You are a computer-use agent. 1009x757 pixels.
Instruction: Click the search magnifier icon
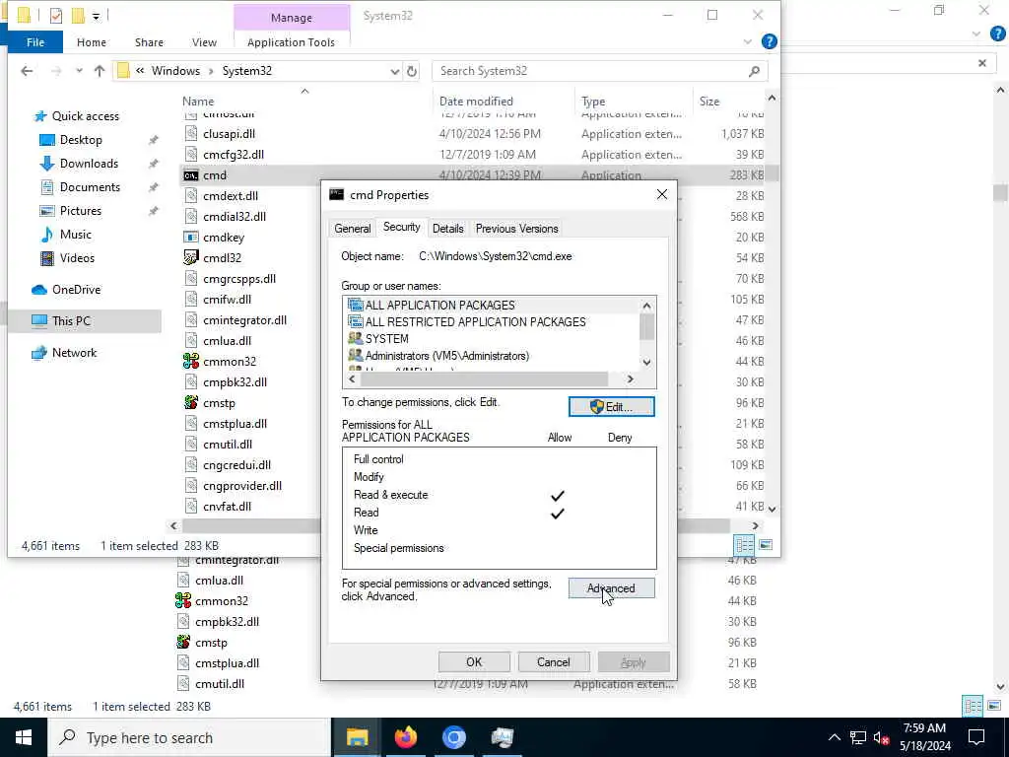pos(754,71)
